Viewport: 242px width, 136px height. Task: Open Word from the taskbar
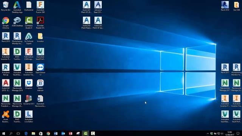click(x=56, y=133)
